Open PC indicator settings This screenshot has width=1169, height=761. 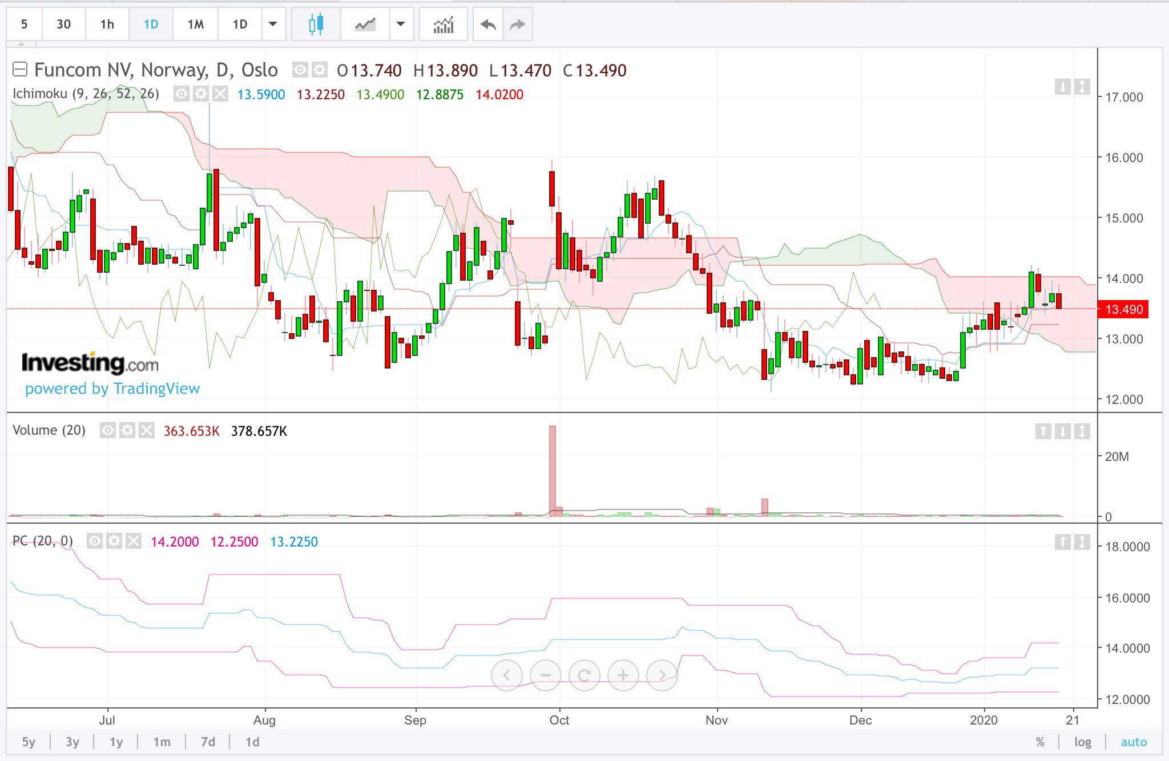[114, 541]
